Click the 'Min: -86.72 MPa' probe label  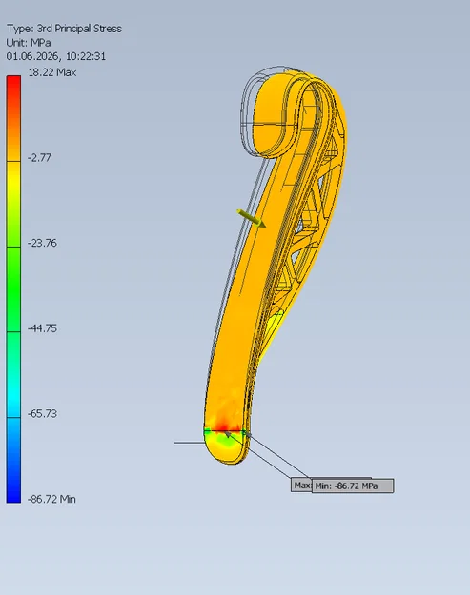353,486
